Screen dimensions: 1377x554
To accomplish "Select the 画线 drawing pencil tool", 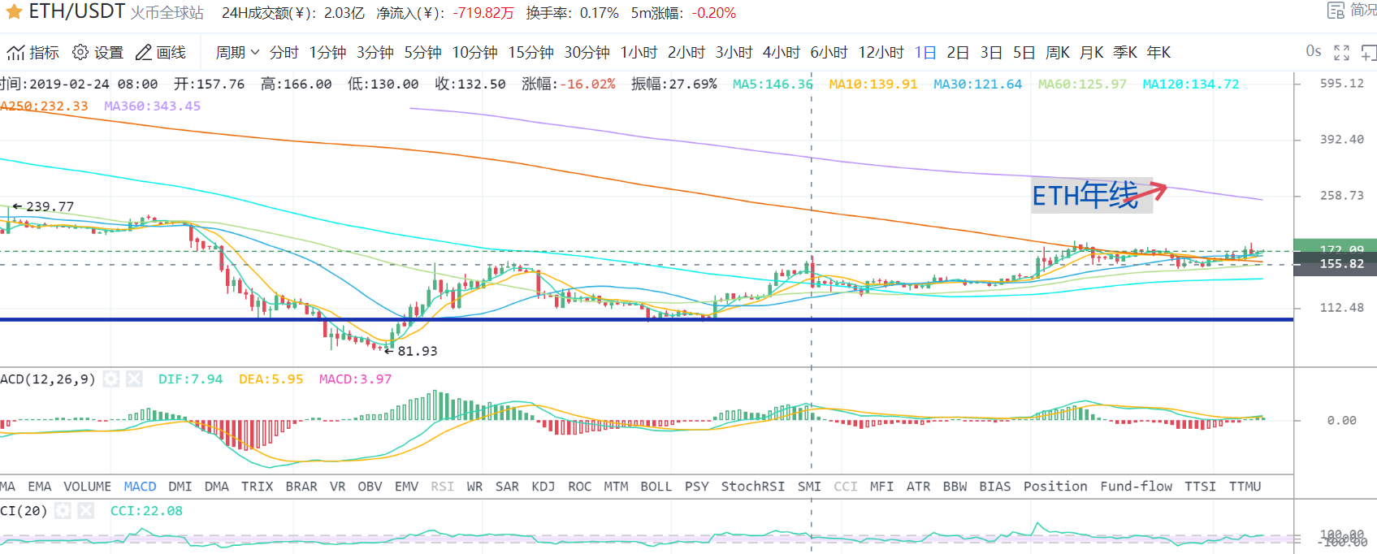I will (144, 53).
